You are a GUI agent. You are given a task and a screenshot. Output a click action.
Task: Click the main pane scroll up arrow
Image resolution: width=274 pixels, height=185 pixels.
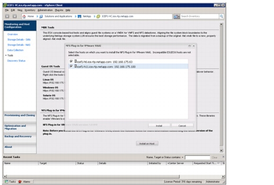[x=221, y=24]
